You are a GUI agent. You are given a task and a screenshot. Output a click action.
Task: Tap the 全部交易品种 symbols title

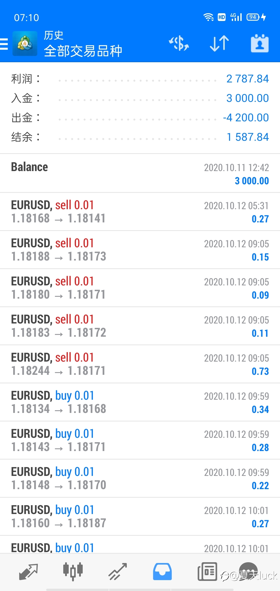[83, 51]
